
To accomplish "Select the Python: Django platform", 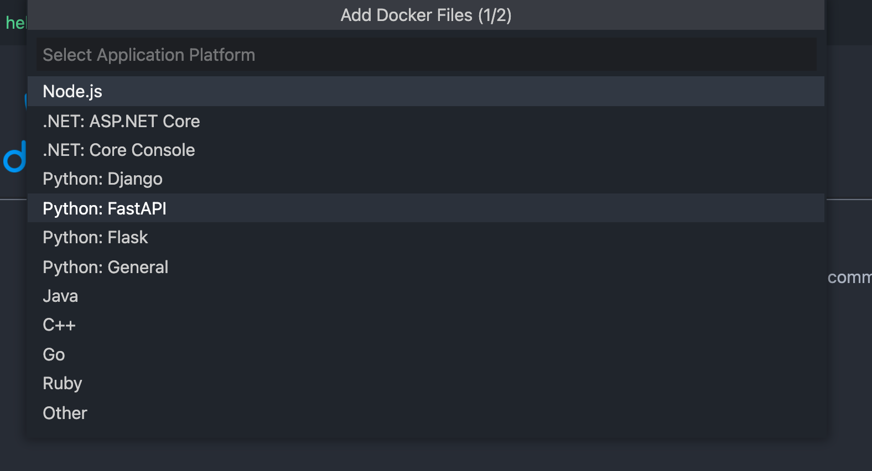I will (x=102, y=179).
